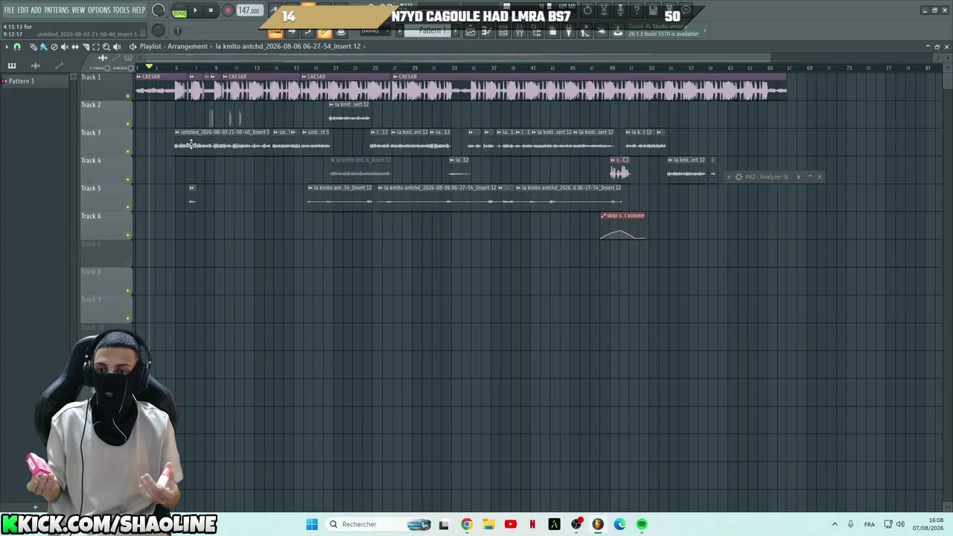Show the piano/pattern clips picker tab
953x536 pixels.
tap(12, 66)
